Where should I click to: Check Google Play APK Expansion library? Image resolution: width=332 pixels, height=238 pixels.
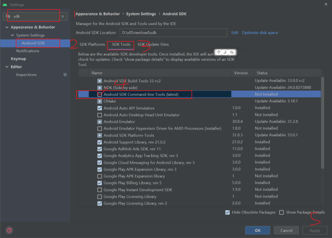click(100, 176)
